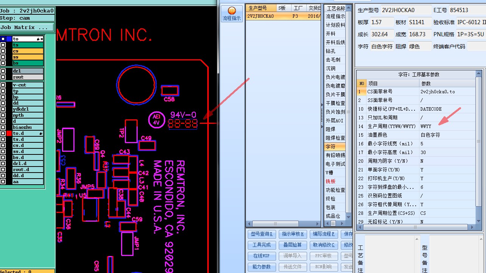Click the 叠层验算 button
The width and height of the screenshot is (486, 273).
coord(293,245)
